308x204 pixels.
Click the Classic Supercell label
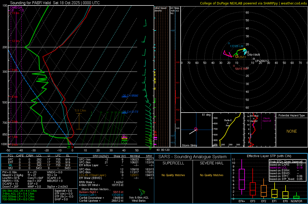click(x=266, y=120)
